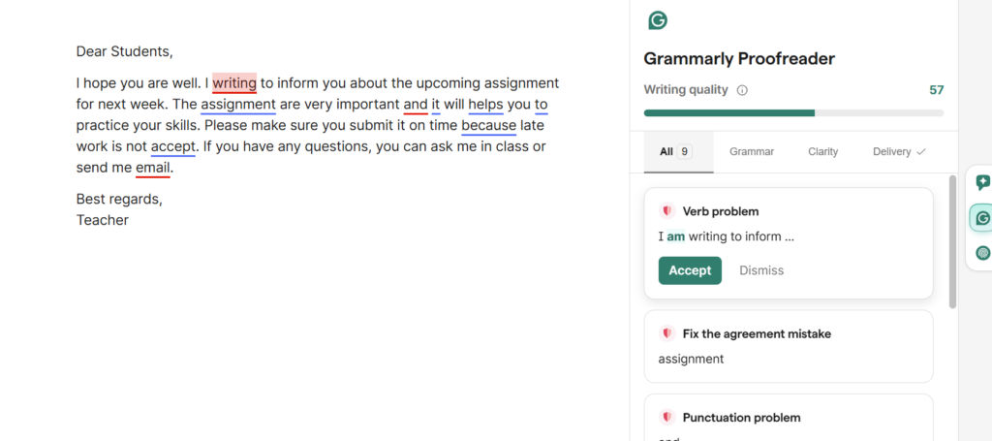Click the Writing quality progress bar
Image resolution: width=992 pixels, height=441 pixels.
coord(793,112)
